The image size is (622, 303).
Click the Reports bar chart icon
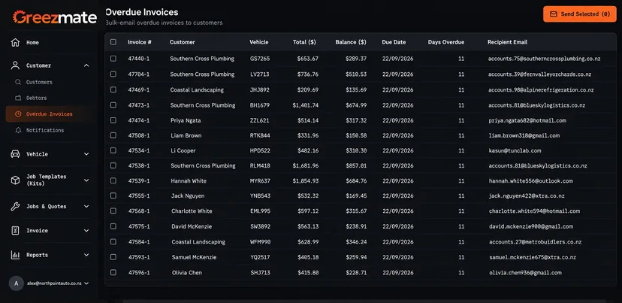(15, 255)
